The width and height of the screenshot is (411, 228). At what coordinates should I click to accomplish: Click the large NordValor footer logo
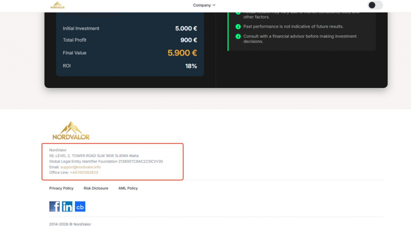[71, 130]
